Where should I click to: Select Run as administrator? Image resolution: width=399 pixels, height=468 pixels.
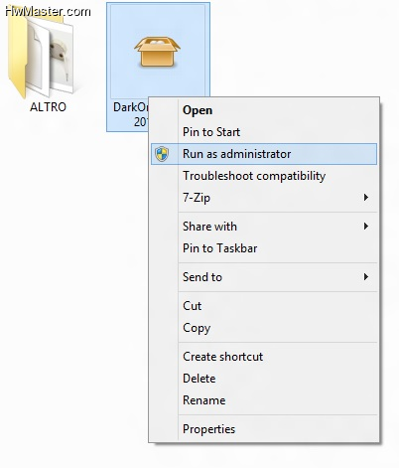(x=264, y=154)
